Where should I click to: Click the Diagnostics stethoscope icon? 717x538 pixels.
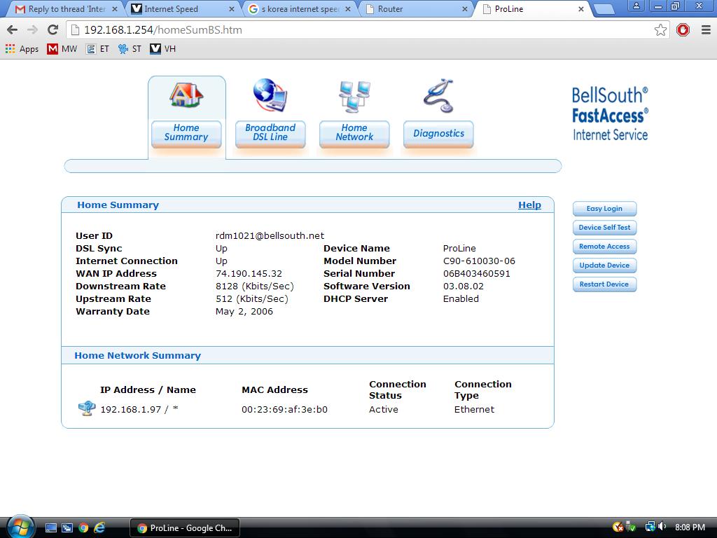click(x=438, y=95)
